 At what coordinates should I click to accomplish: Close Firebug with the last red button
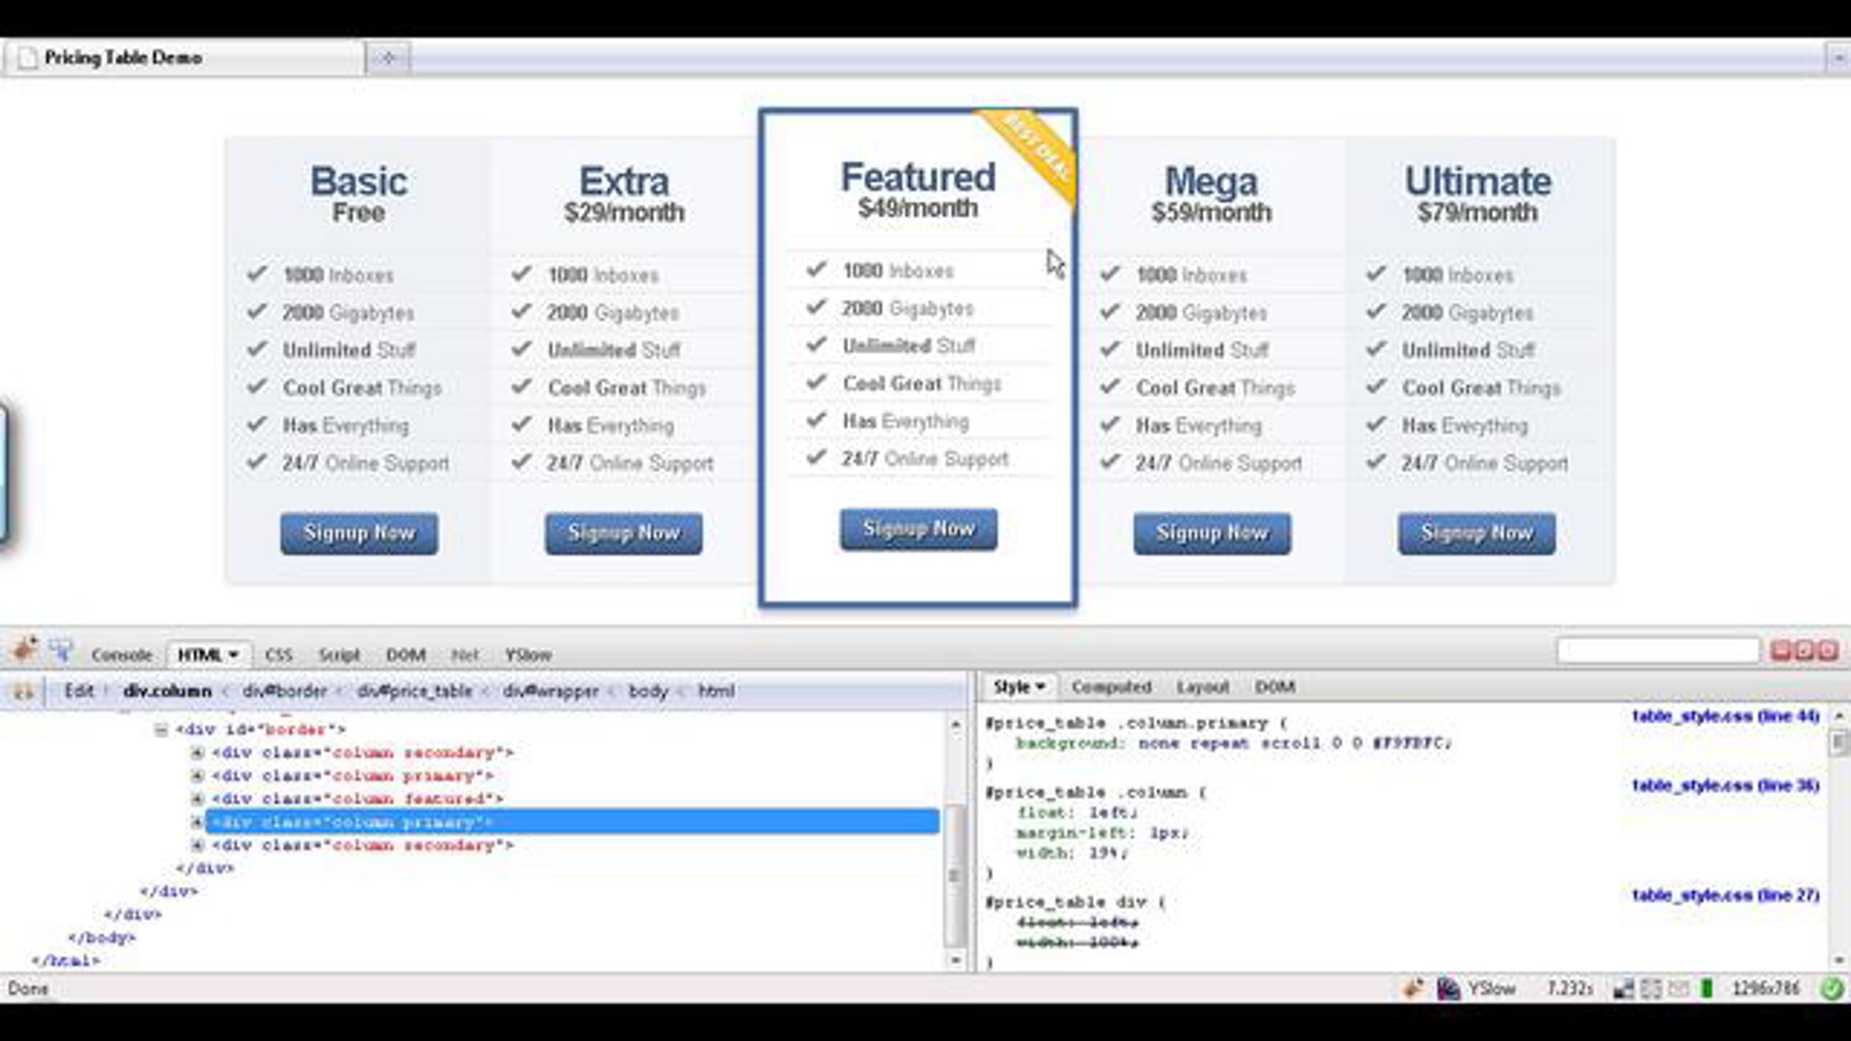(x=1828, y=651)
